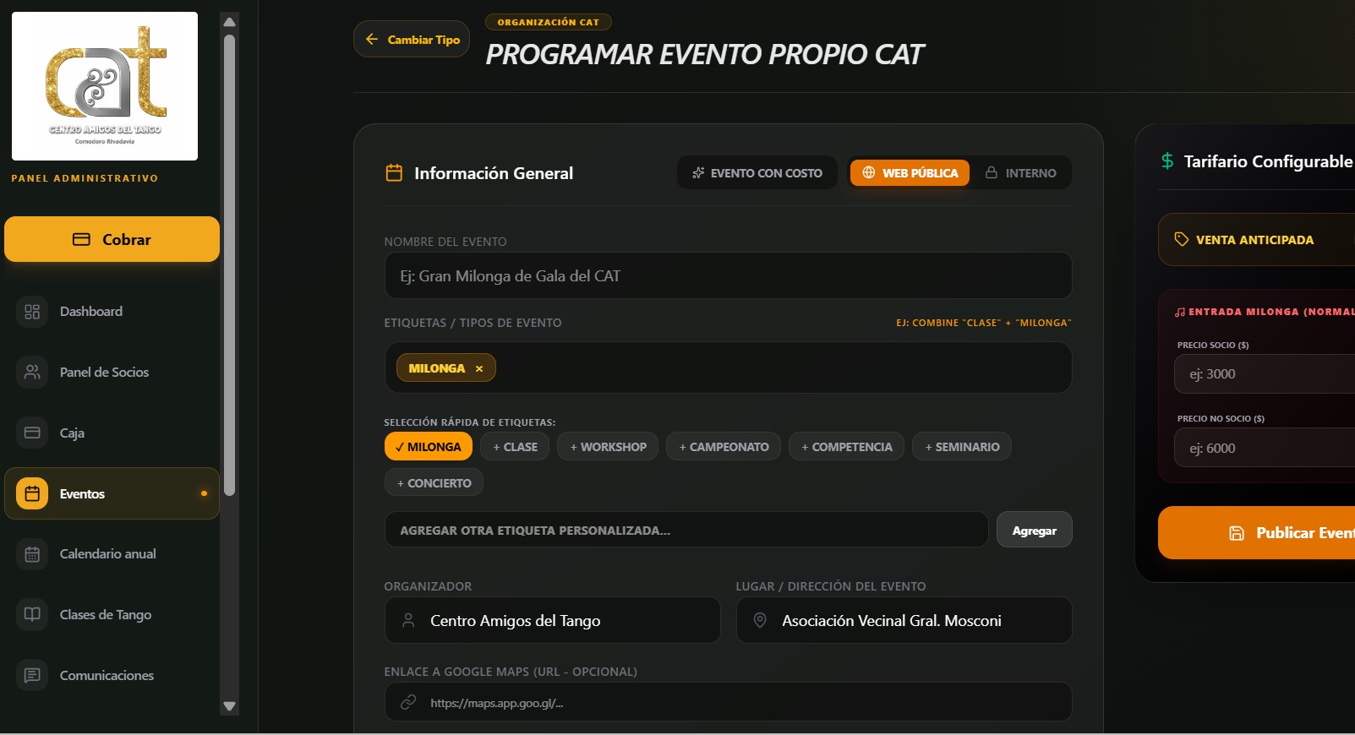Click the Clases de Tango book icon
The width and height of the screenshot is (1355, 735).
click(x=32, y=614)
